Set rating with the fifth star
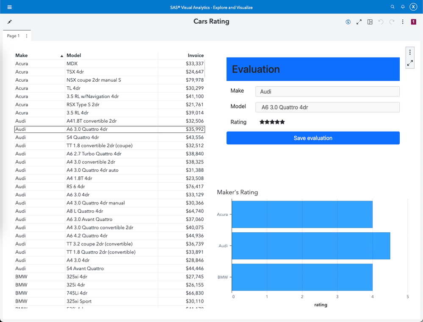 tap(282, 122)
